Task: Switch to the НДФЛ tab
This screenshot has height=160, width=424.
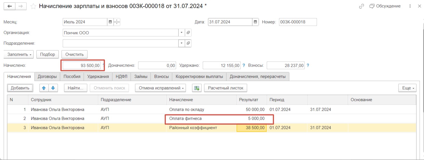Action: click(121, 76)
